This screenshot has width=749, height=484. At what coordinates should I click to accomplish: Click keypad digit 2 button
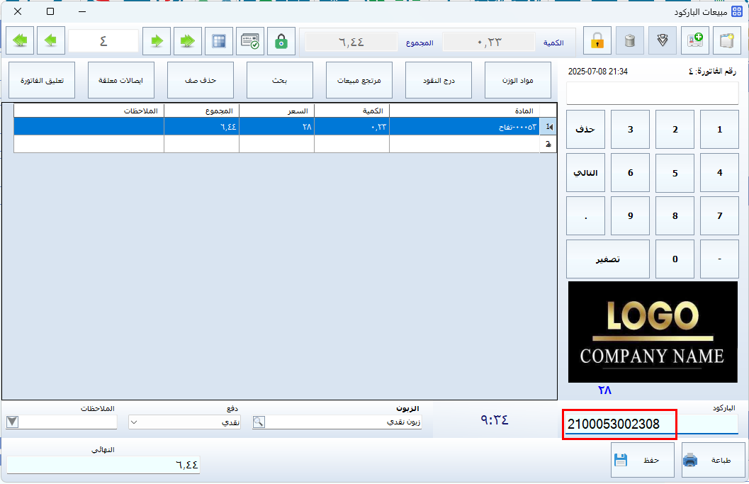click(x=675, y=130)
